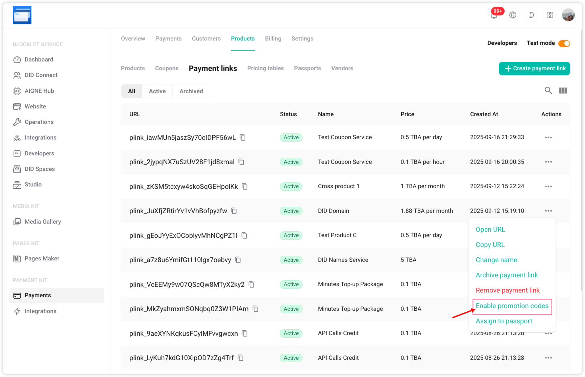The height and width of the screenshot is (377, 585).
Task: Open actions menu for Cross product 1
Action: pyautogui.click(x=548, y=186)
